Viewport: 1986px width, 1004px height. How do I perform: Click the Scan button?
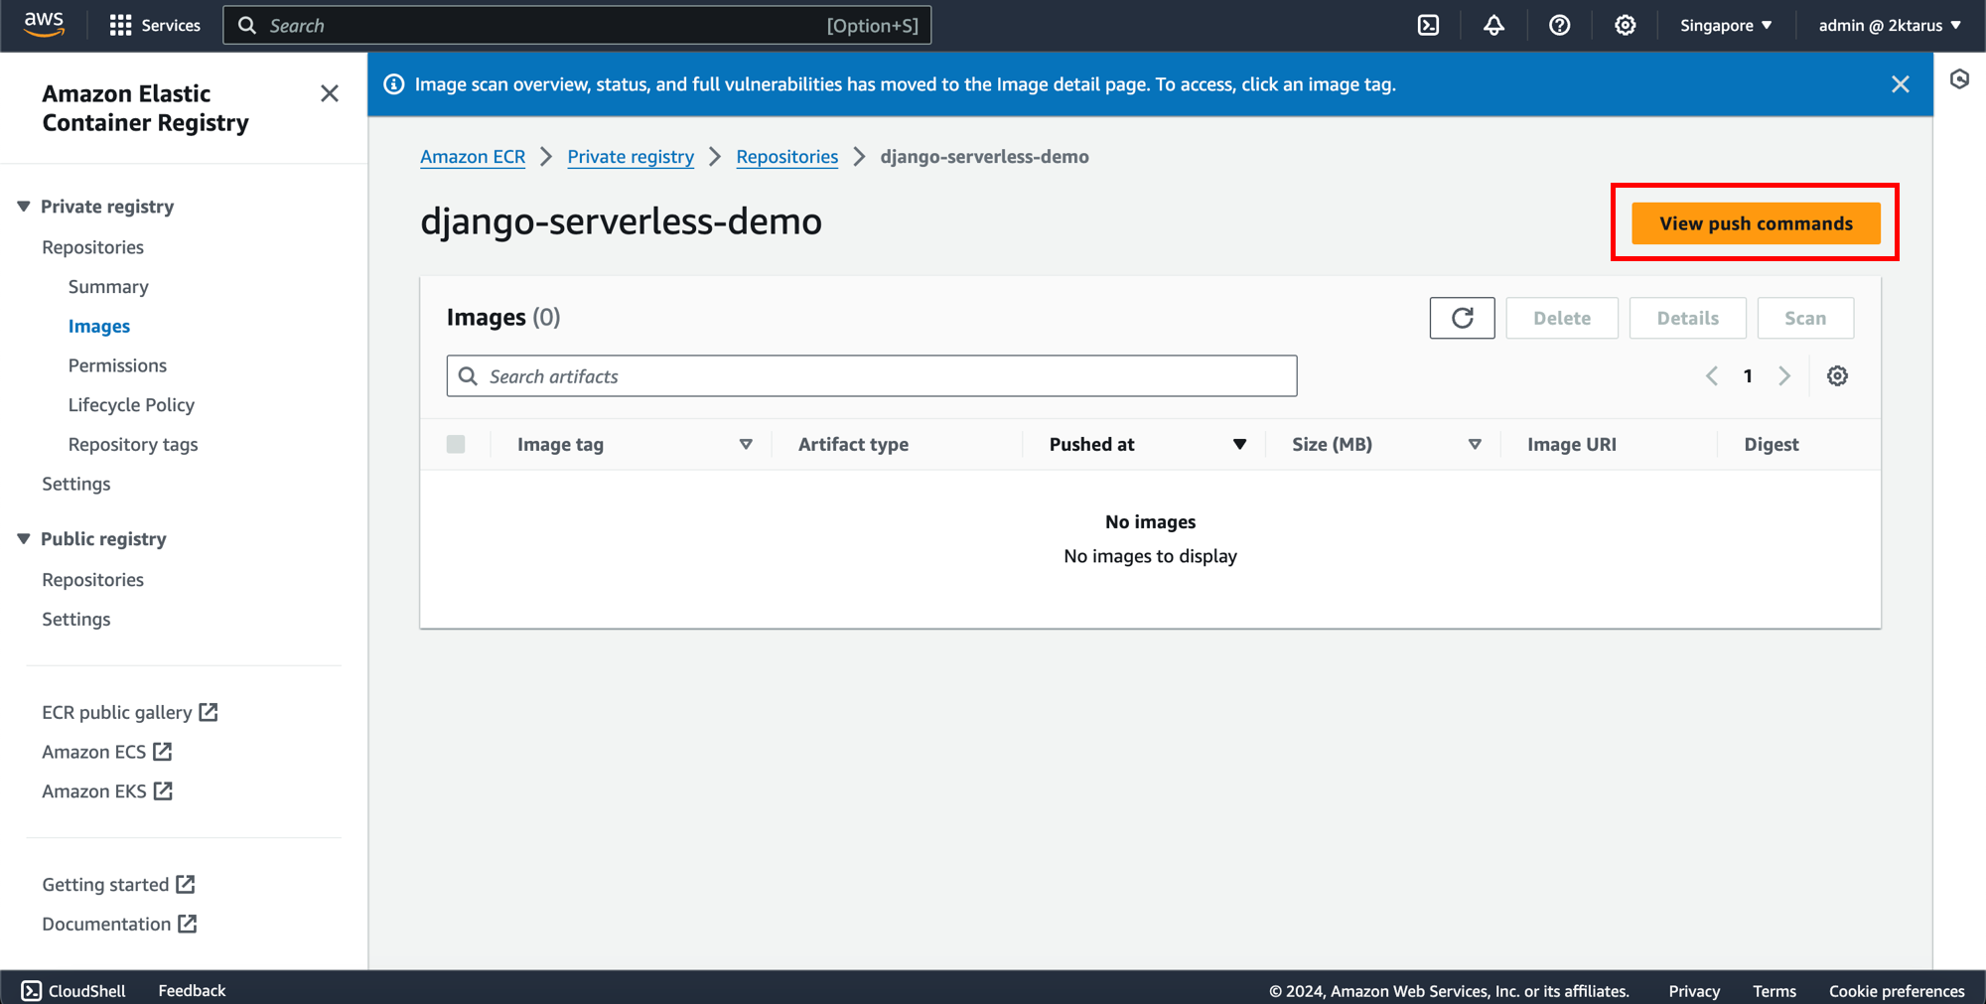coord(1805,318)
